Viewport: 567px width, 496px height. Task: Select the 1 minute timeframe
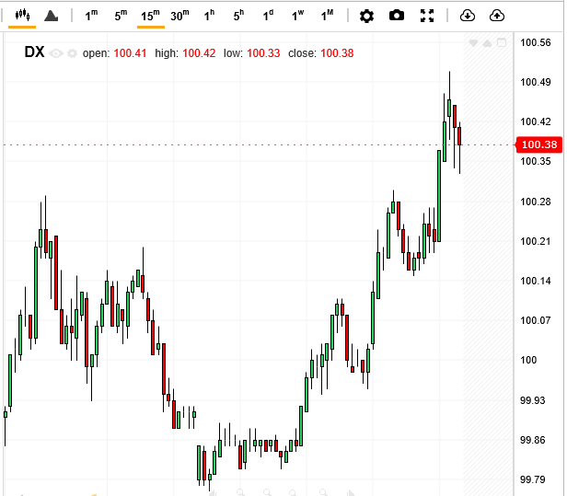[x=91, y=16]
